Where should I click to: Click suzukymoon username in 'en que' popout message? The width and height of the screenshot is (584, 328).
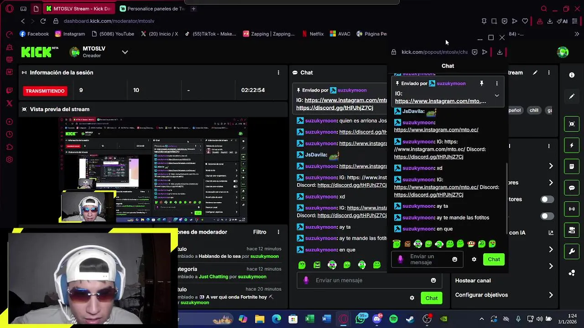418,229
